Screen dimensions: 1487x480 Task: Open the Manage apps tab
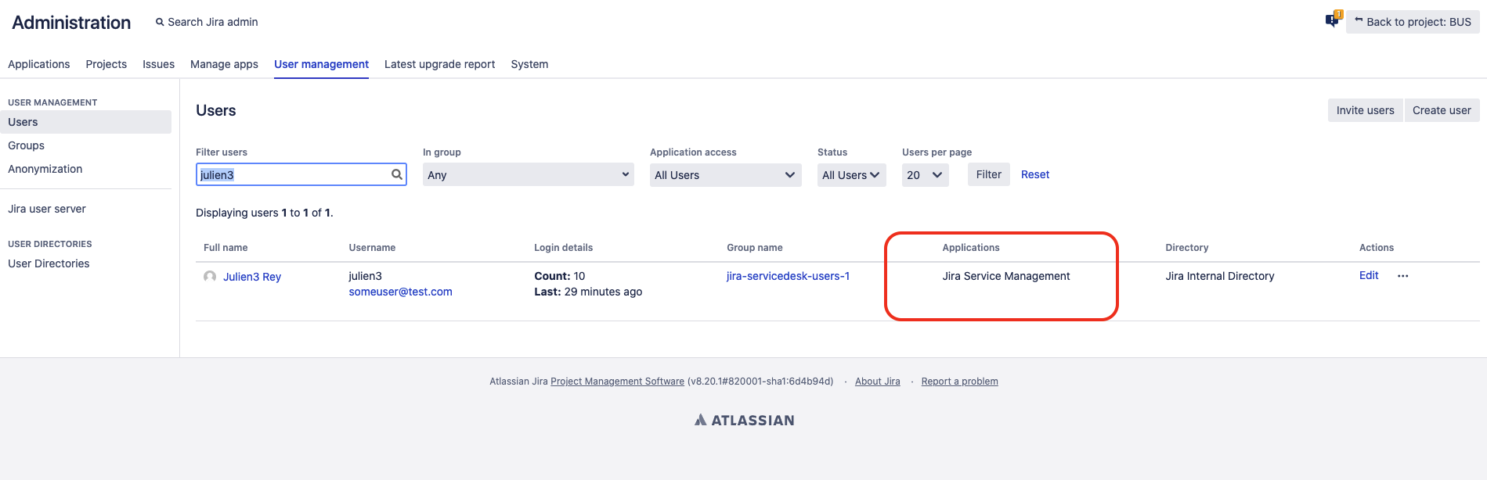click(x=224, y=64)
